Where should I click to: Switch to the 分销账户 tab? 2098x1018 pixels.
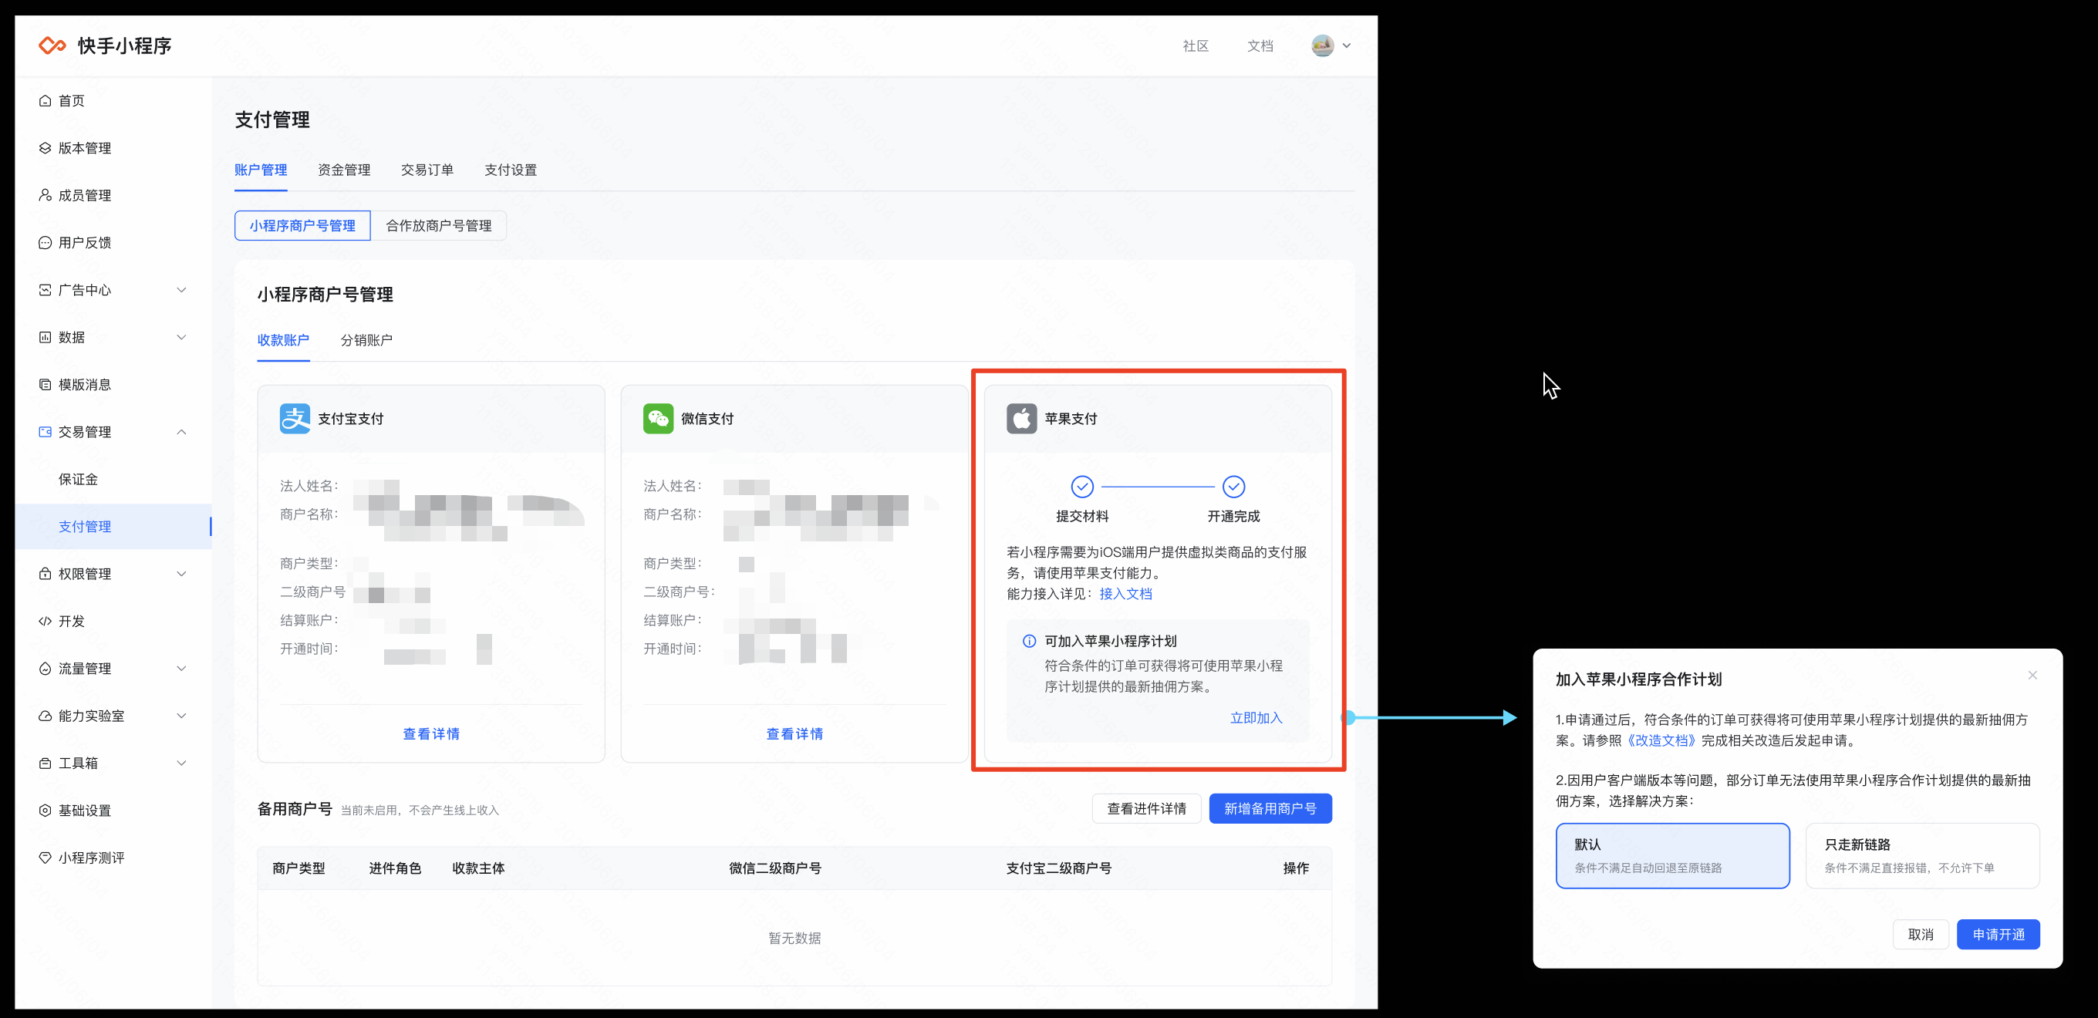pyautogui.click(x=366, y=340)
